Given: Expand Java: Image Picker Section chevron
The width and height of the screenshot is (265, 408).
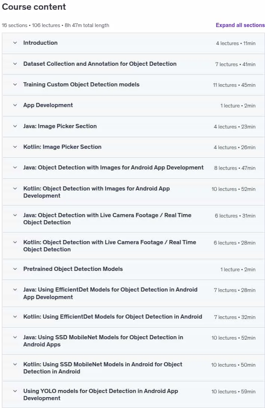Looking at the screenshot, I should coord(15,126).
